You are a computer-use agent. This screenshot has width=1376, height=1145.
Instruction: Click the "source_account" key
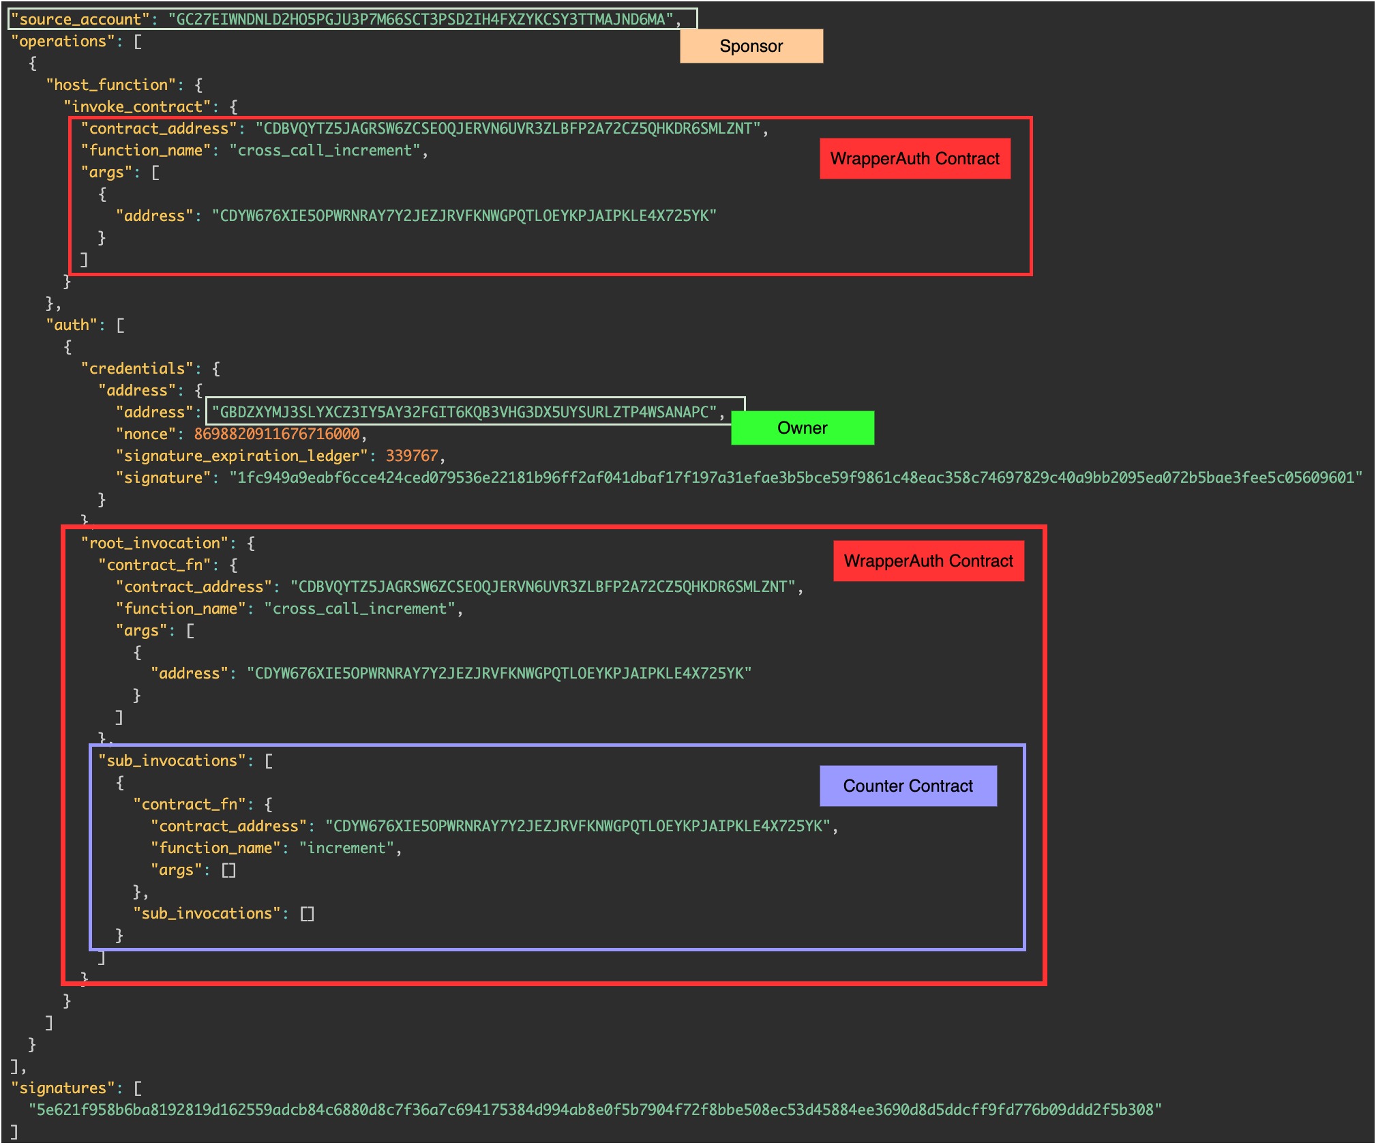point(80,19)
